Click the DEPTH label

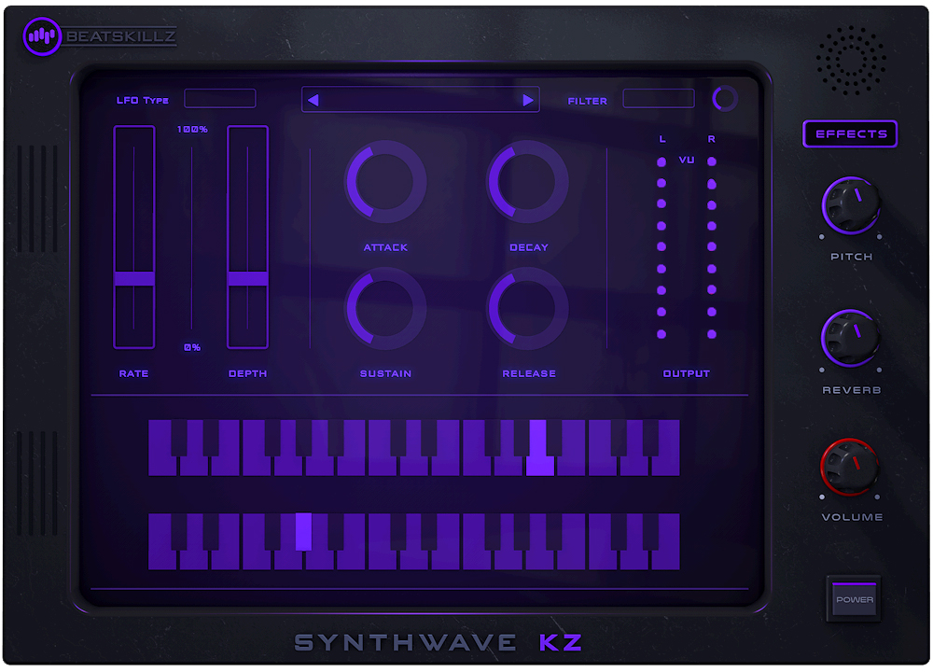click(247, 373)
